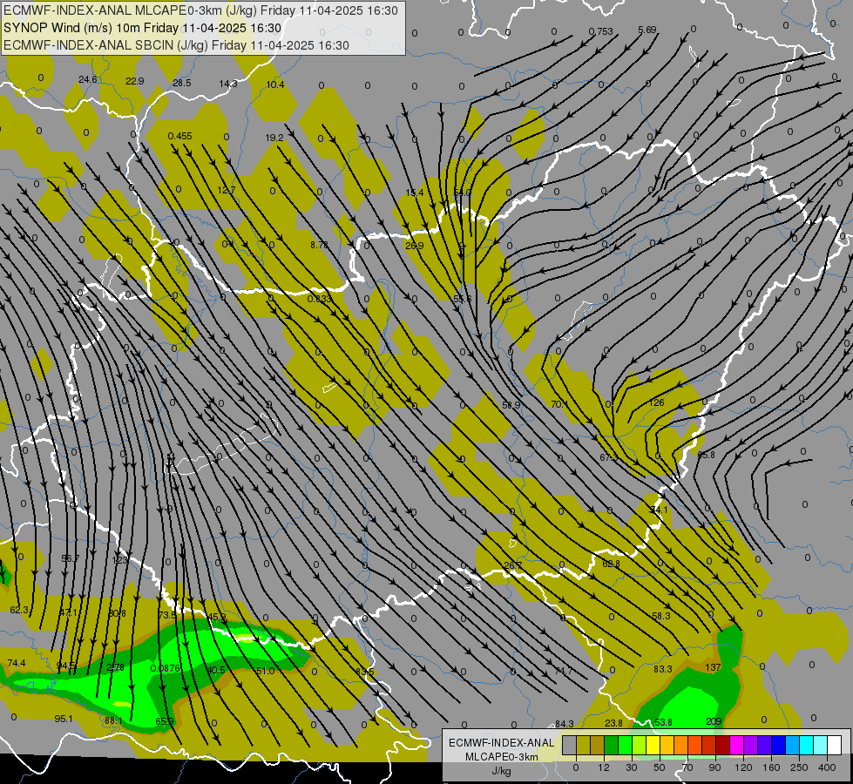Click the map value 12.7
This screenshot has width=853, height=784.
click(227, 190)
